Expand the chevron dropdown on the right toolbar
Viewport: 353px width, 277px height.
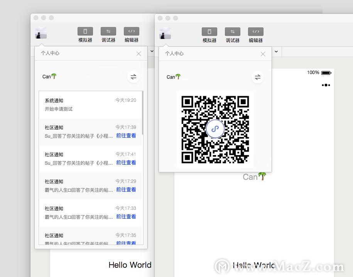(x=275, y=51)
